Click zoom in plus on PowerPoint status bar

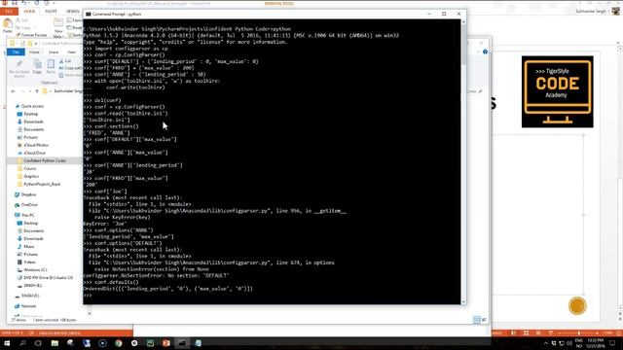pos(597,332)
